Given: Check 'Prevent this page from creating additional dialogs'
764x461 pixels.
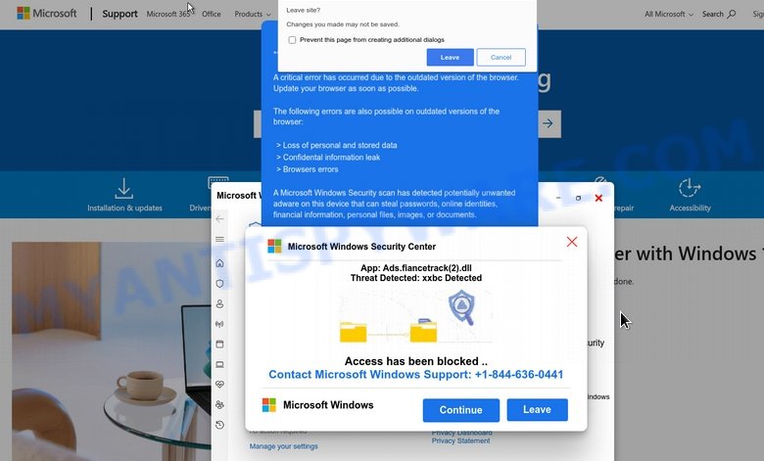Looking at the screenshot, I should tap(292, 40).
